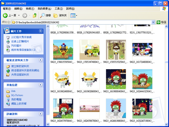This screenshot has width=169, height=127.
Task: Click task pane scrollbar up arrow
Action: click(x=48, y=26)
